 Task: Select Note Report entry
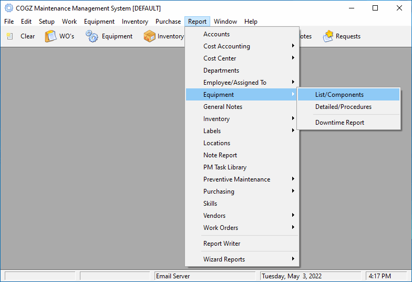coord(242,155)
